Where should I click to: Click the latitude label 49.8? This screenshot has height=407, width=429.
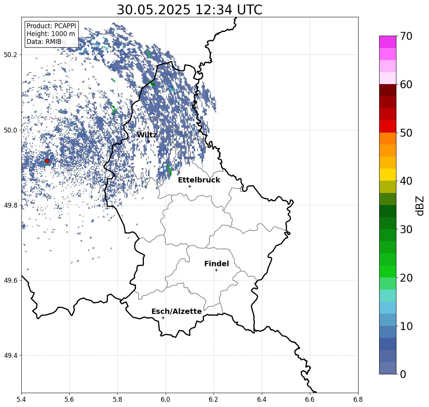(x=10, y=205)
